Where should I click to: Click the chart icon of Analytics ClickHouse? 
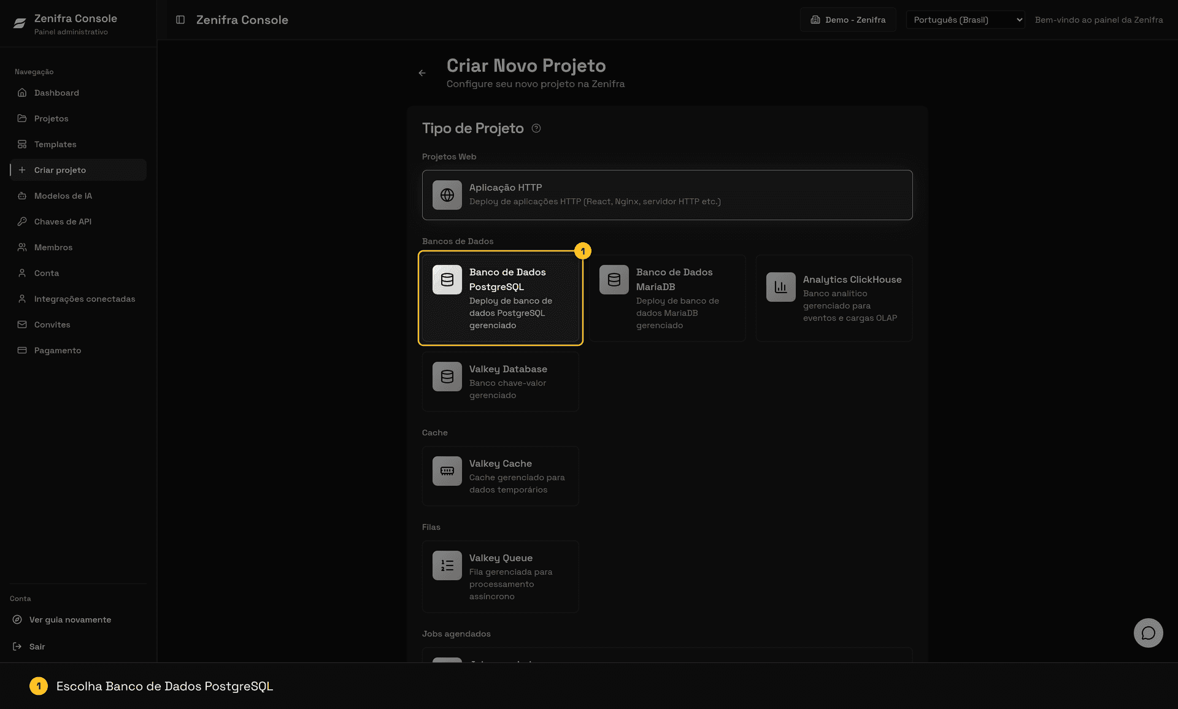coord(781,287)
